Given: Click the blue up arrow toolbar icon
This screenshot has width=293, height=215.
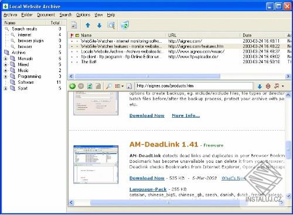Looking at the screenshot, I should point(88,25).
